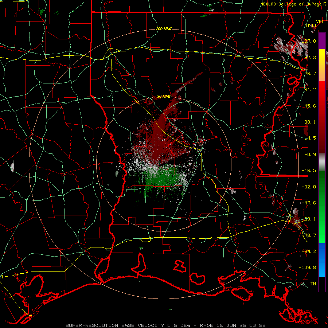The height and width of the screenshot is (328, 328).
Task: Select the -0.9 value on velocity scale
Action: pos(310,155)
